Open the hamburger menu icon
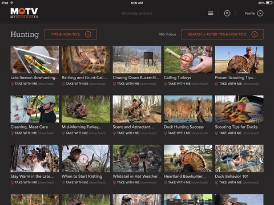 (211, 13)
